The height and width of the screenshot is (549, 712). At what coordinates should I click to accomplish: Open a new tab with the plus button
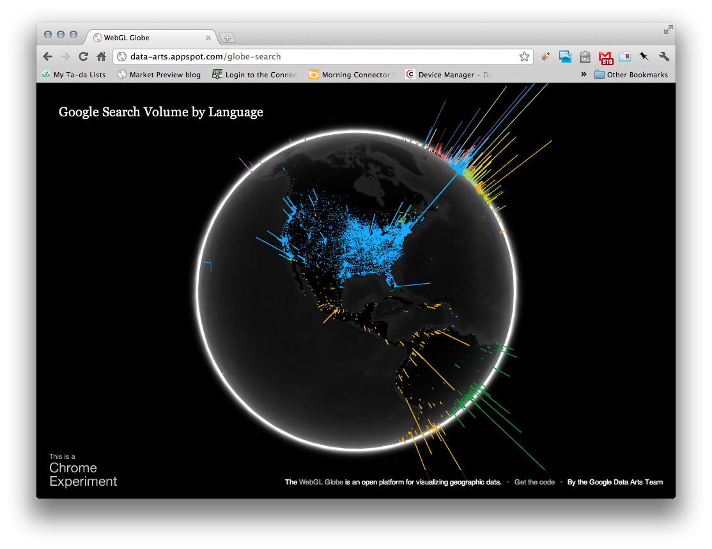[x=228, y=38]
